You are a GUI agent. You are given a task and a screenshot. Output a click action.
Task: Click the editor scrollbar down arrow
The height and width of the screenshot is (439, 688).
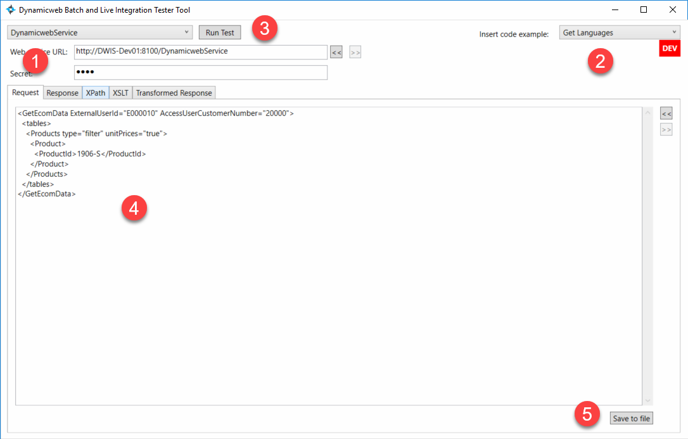click(x=647, y=400)
